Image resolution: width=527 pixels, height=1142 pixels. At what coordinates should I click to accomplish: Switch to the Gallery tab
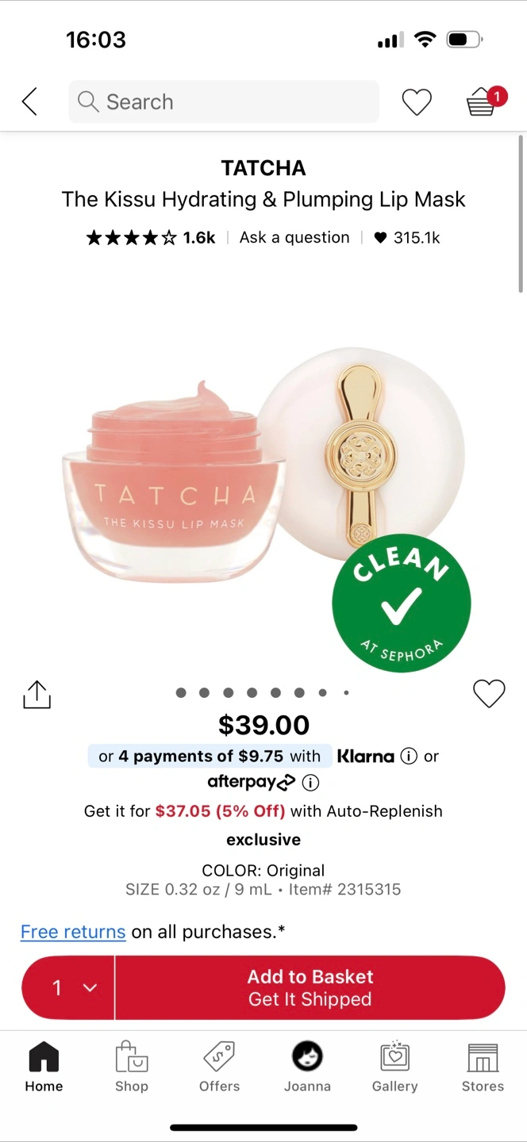(x=394, y=1067)
